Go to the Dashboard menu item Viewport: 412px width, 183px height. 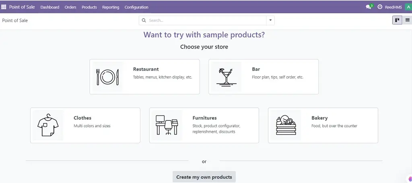click(49, 7)
